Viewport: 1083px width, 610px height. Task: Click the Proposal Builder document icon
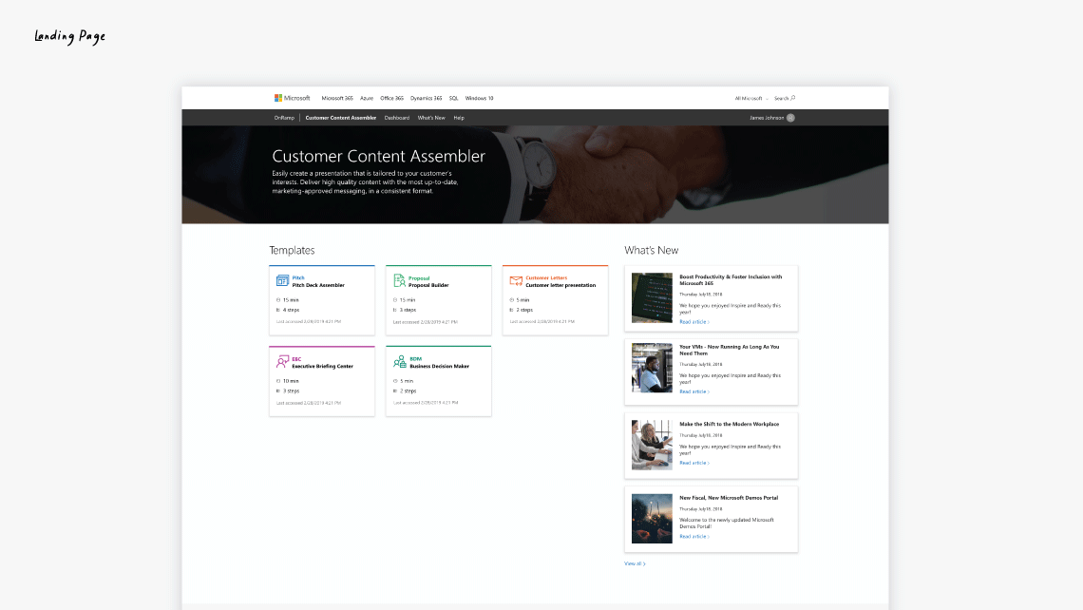pos(399,280)
